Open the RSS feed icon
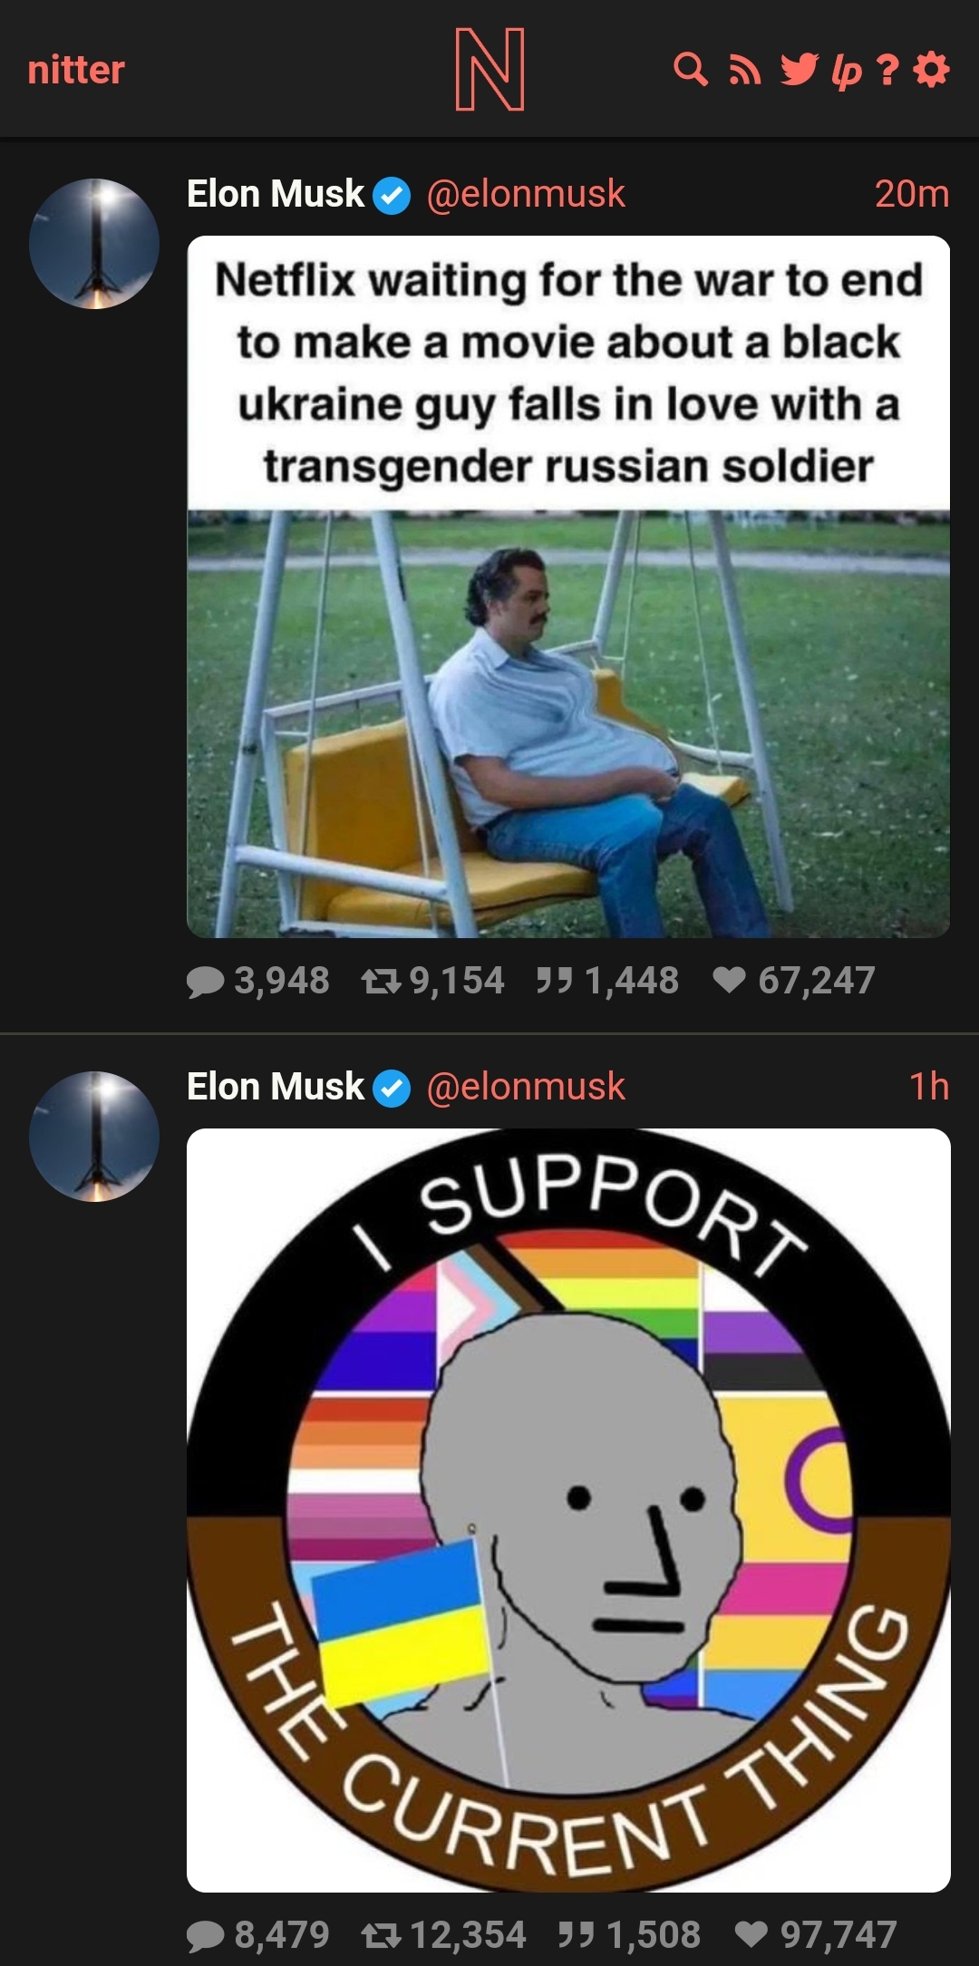 pyautogui.click(x=745, y=70)
